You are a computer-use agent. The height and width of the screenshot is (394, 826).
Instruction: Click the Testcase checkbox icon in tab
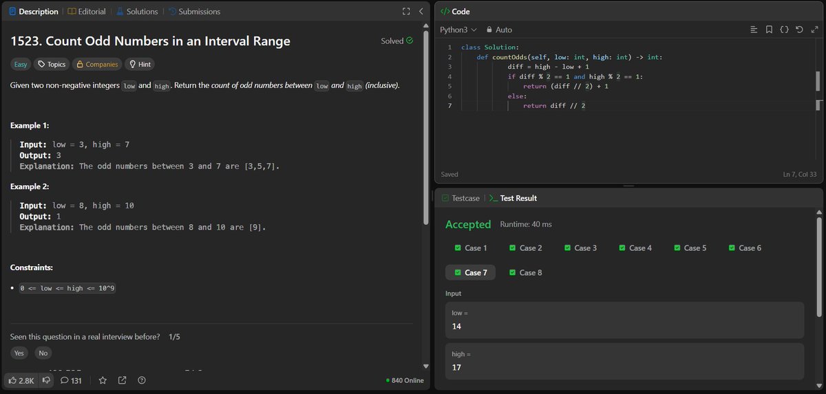(445, 198)
